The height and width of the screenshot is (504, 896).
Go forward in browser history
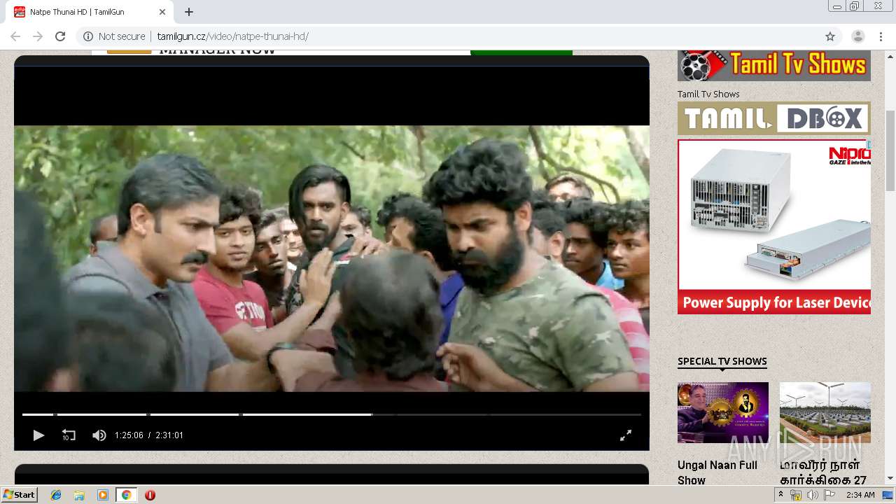tap(38, 36)
